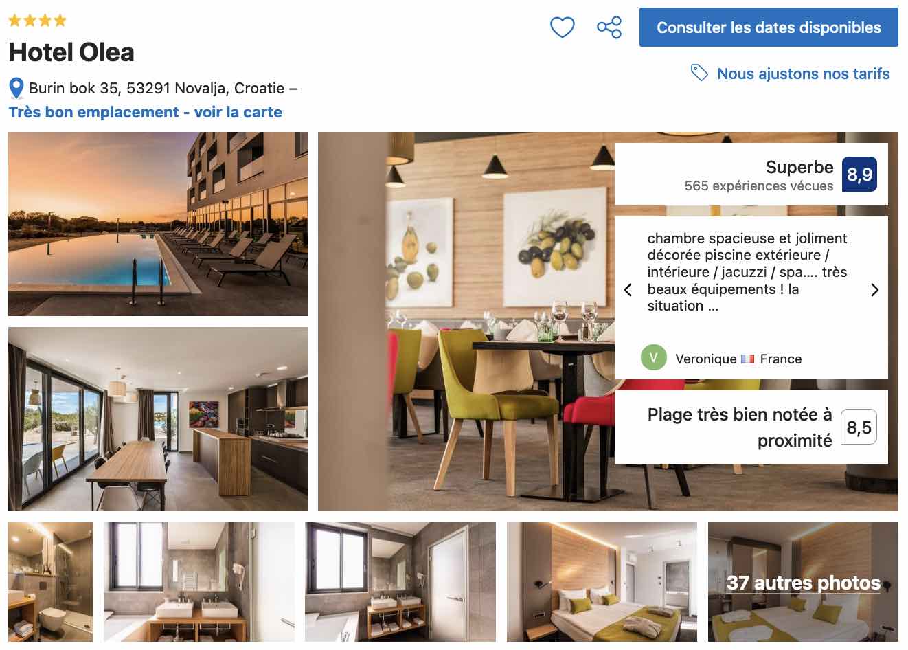
Task: Click the 8,5 beach score badge
Action: [859, 427]
